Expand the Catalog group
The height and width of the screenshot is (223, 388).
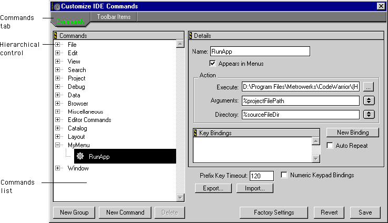[57, 128]
